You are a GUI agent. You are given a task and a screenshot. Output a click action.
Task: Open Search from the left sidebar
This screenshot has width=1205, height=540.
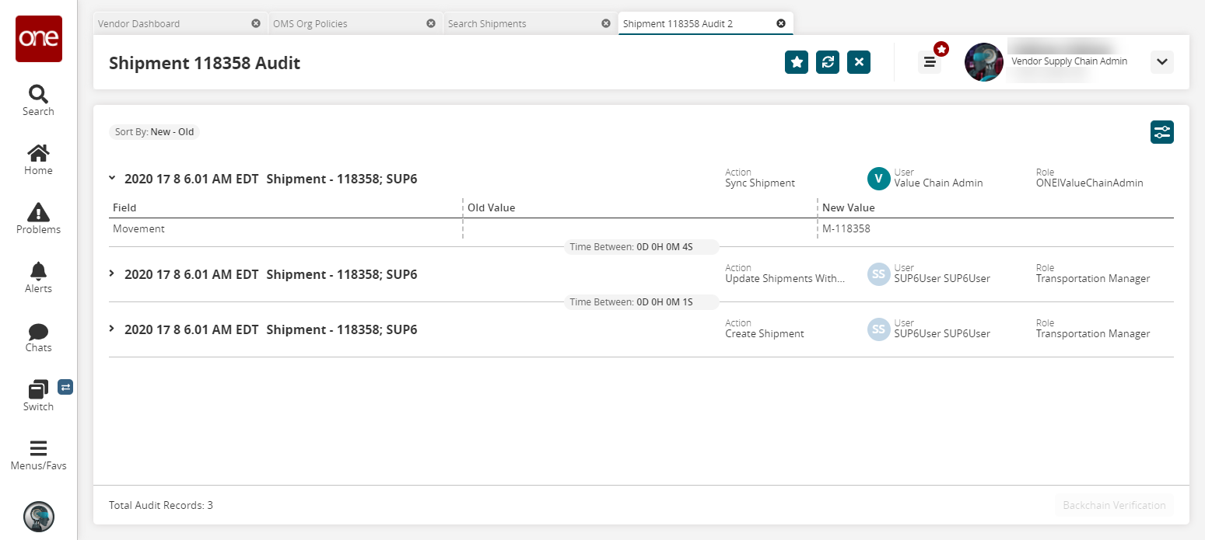(38, 100)
